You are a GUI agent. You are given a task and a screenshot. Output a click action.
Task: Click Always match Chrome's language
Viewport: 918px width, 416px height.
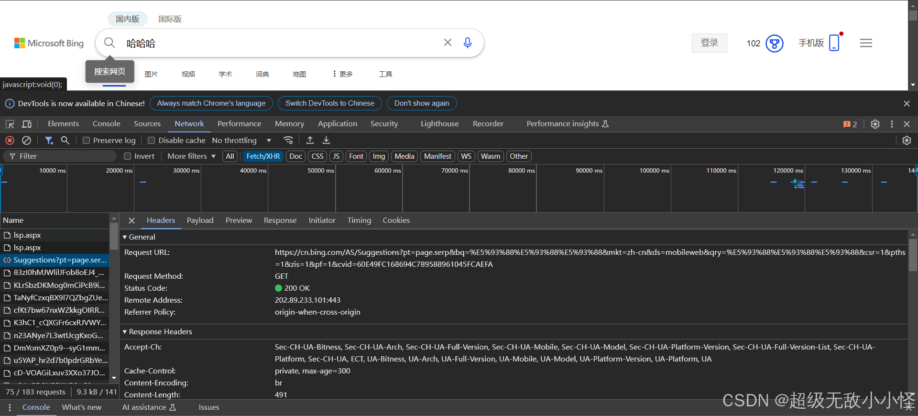211,103
